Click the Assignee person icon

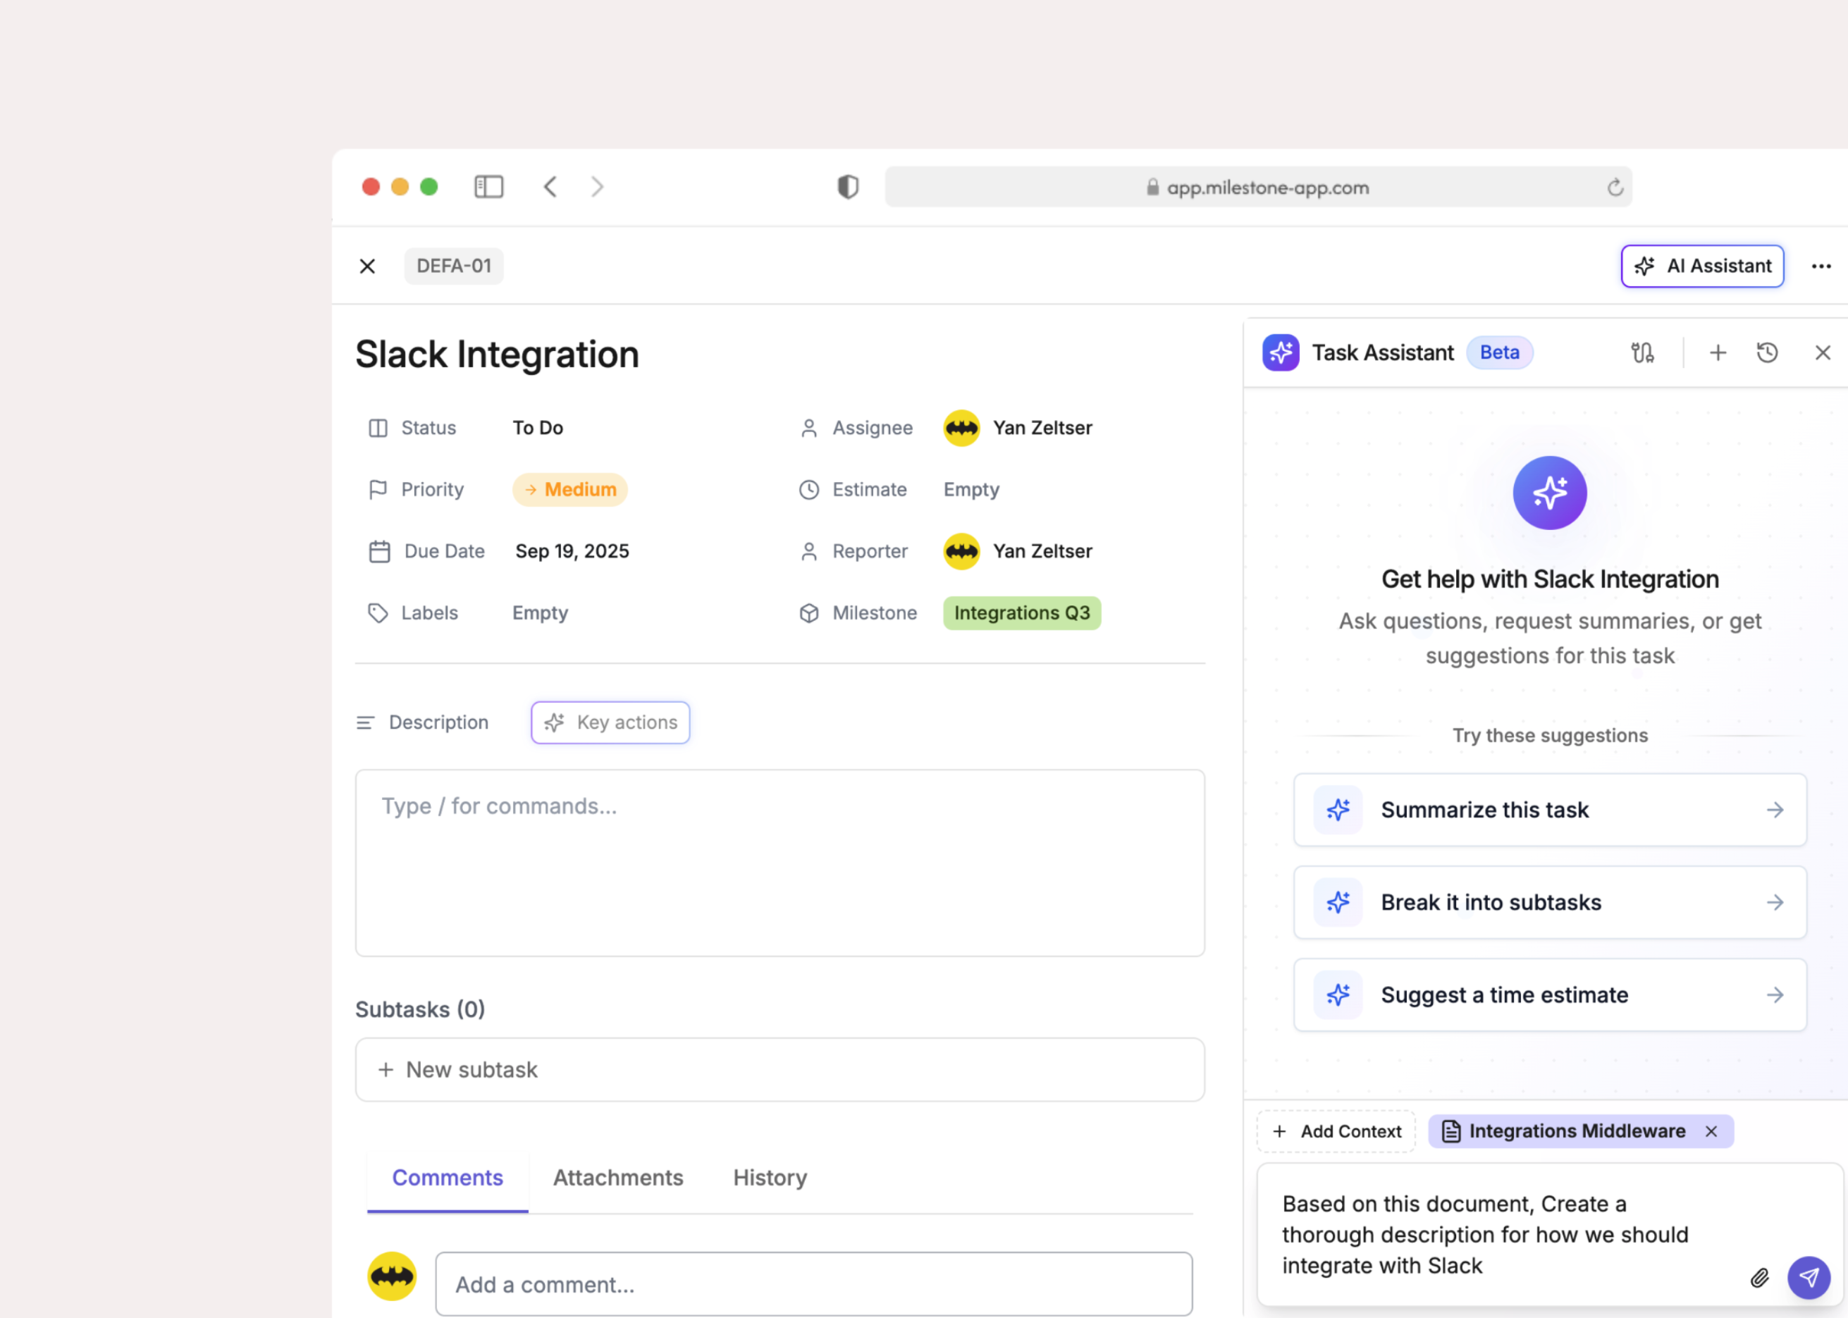[808, 428]
